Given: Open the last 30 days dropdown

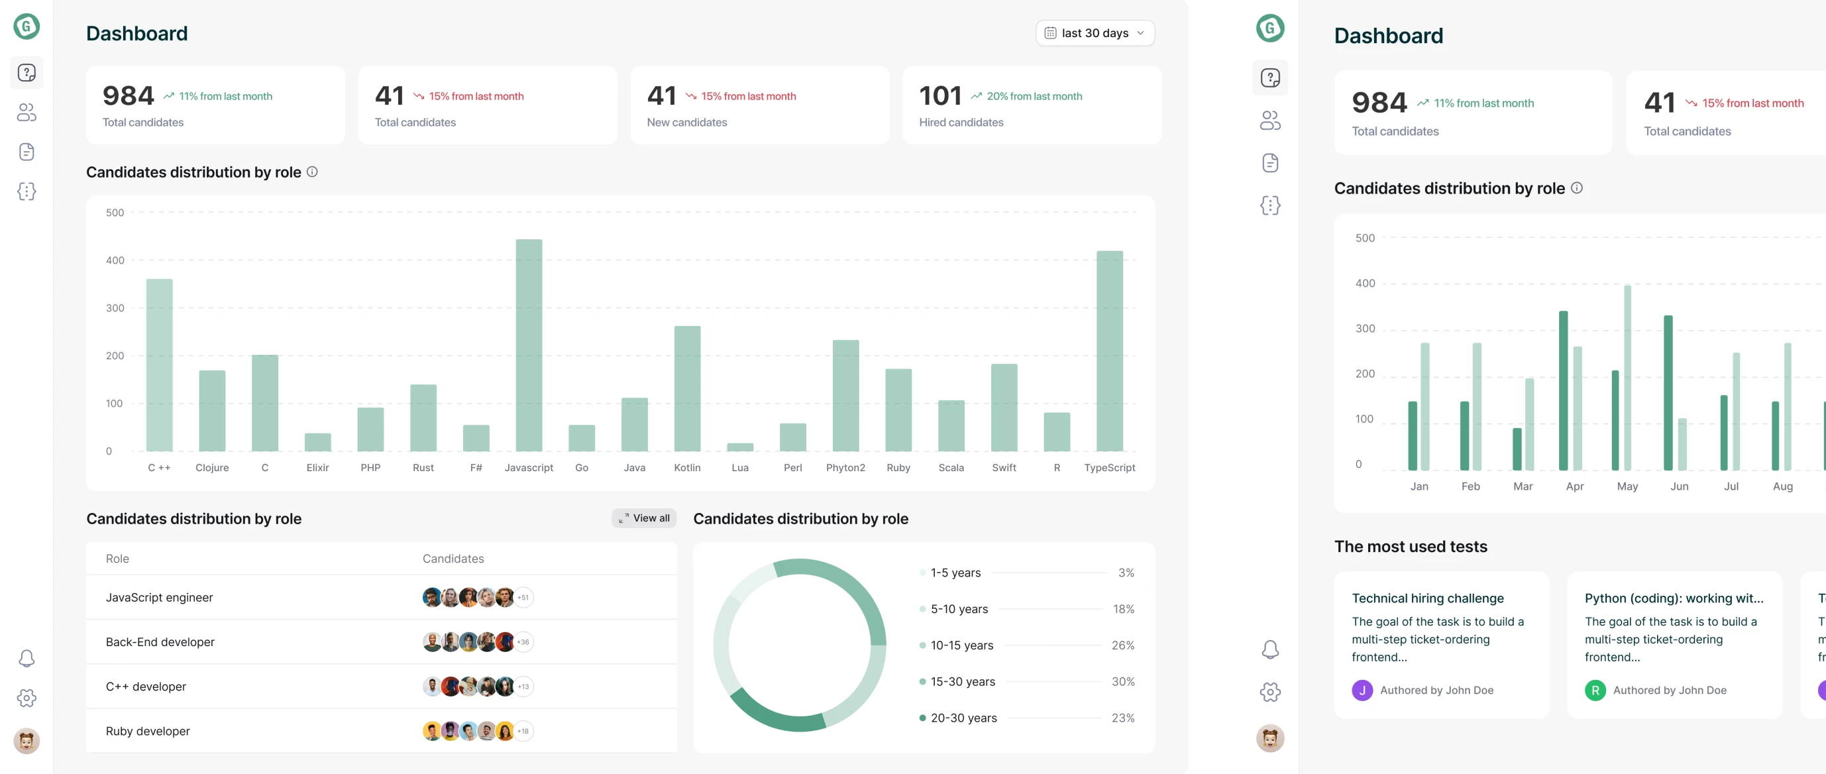Looking at the screenshot, I should coord(1095,33).
